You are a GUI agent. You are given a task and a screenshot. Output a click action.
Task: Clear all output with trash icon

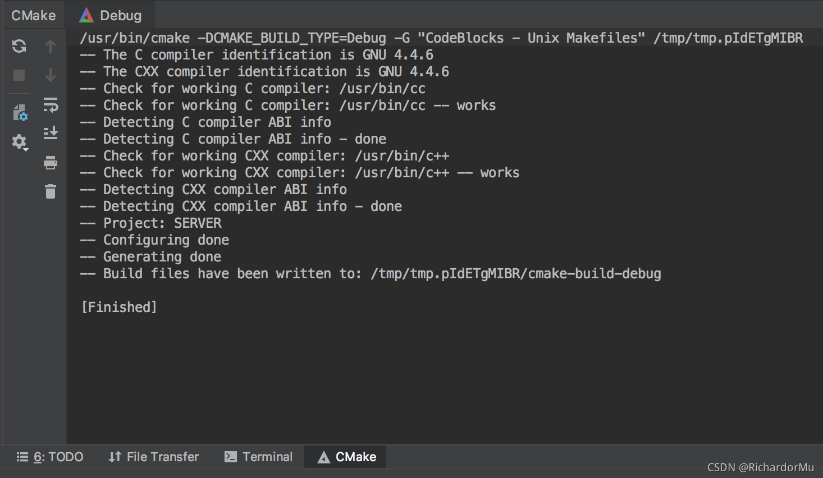click(51, 191)
